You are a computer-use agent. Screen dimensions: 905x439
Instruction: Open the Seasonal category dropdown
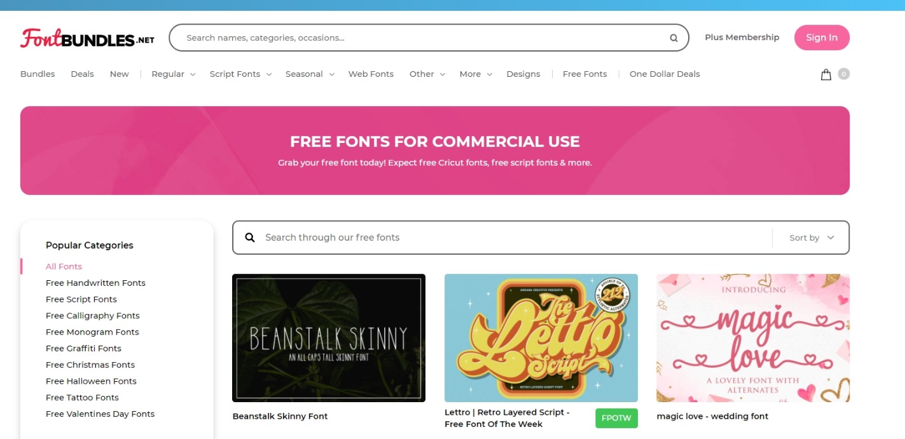click(309, 74)
